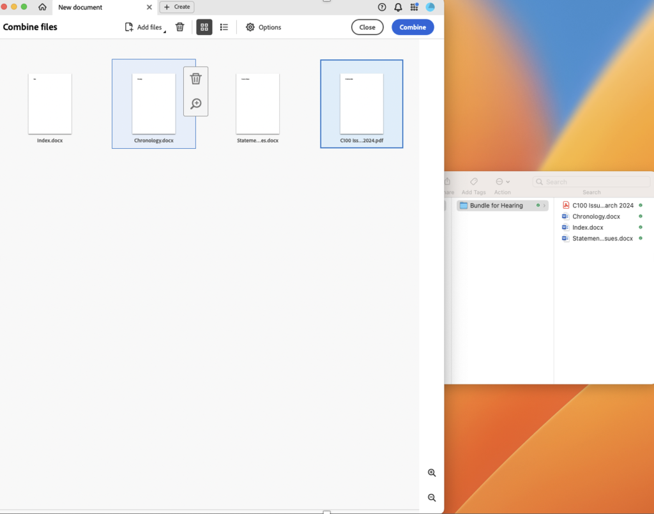The width and height of the screenshot is (654, 514).
Task: Delete files using the toolbar trash icon
Action: pyautogui.click(x=180, y=27)
